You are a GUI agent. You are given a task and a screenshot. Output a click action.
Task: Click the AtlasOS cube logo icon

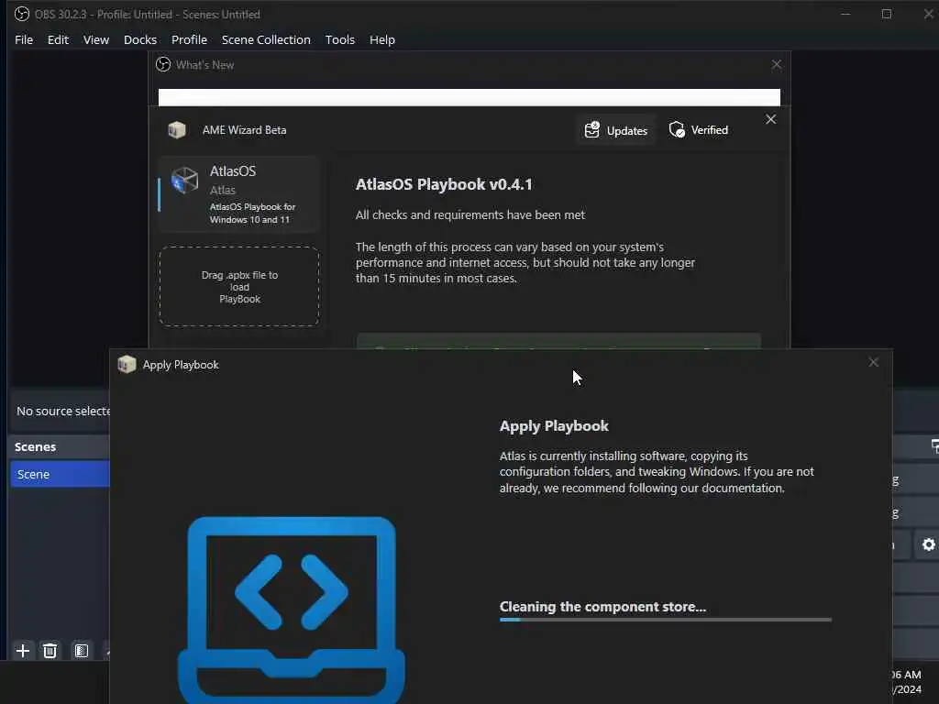[184, 181]
